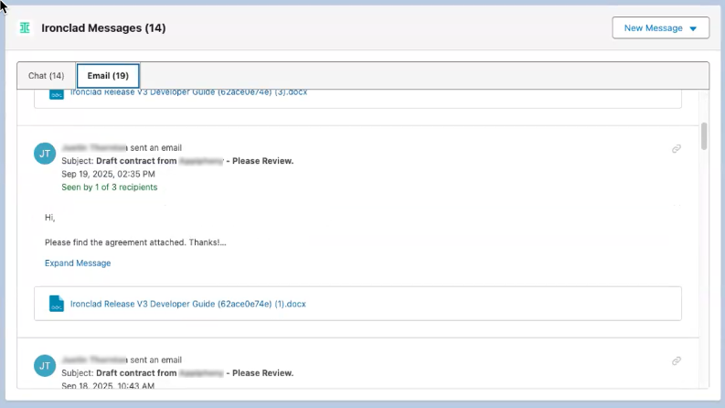The height and width of the screenshot is (408, 725).
Task: Switch to the Chat (14) tab
Action: tap(47, 75)
